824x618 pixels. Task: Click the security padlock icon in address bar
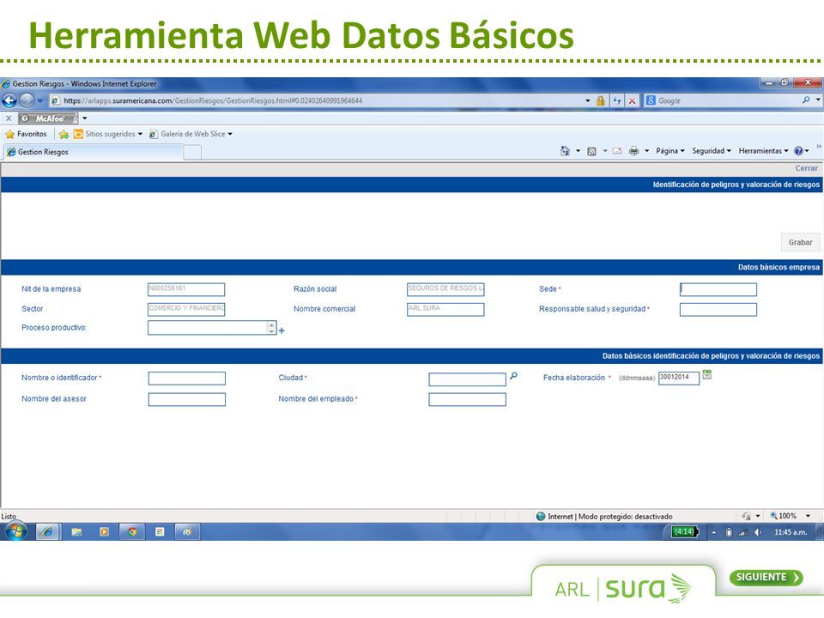pos(600,100)
